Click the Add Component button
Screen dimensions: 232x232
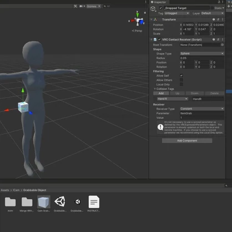(187, 140)
